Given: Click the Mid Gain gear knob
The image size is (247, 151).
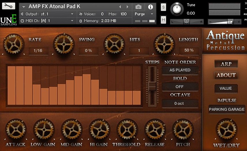Looking at the screenshot, I should tap(72, 129).
